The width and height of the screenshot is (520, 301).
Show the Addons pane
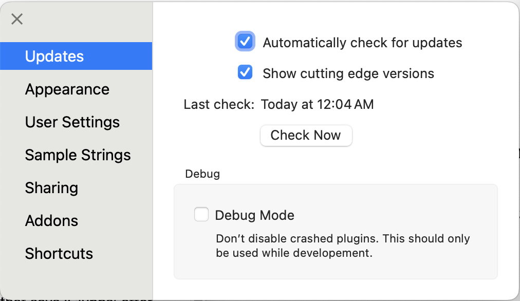tap(51, 221)
